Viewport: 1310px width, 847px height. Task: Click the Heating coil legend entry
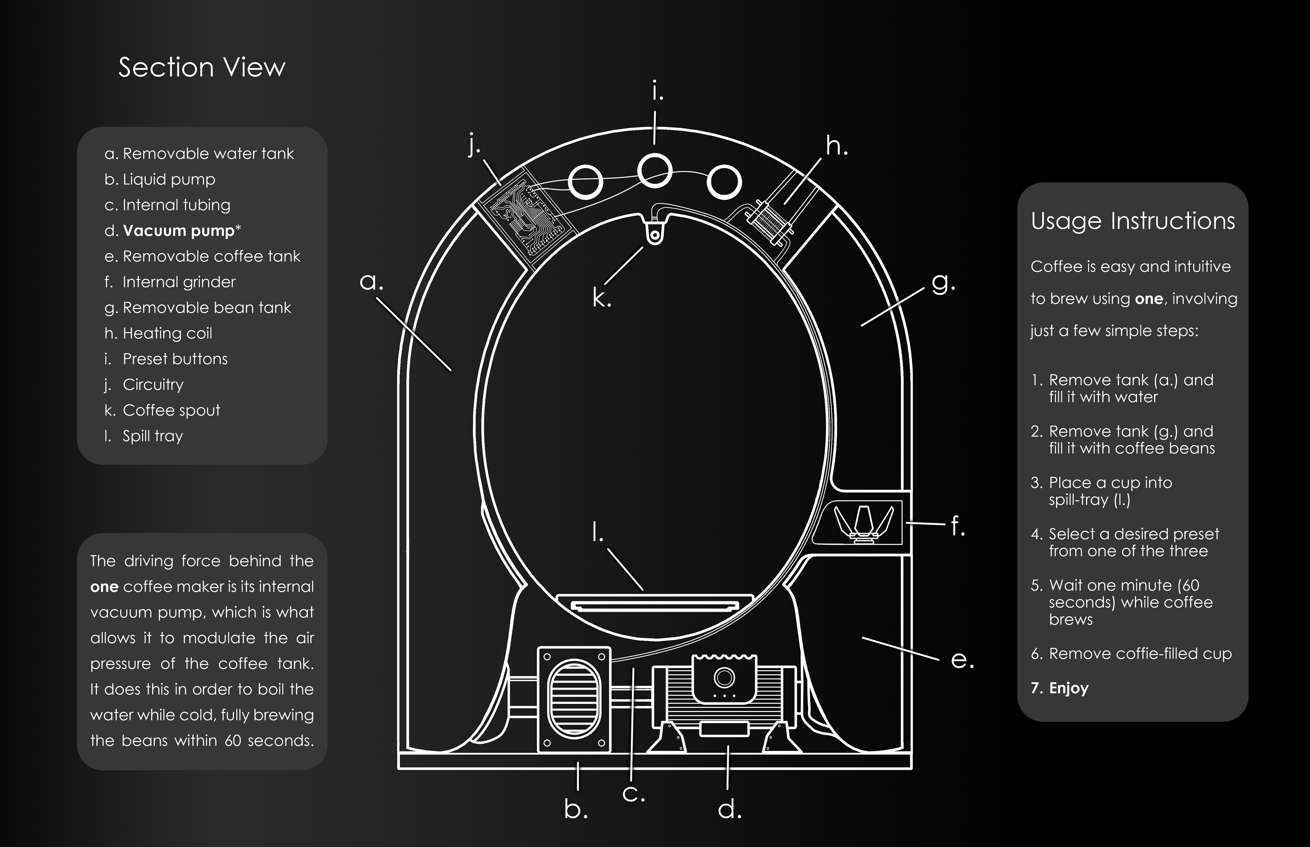tap(159, 333)
